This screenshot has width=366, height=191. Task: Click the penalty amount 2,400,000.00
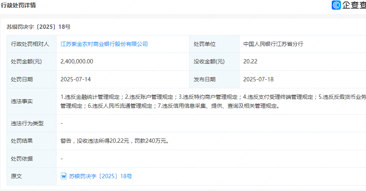point(77,61)
